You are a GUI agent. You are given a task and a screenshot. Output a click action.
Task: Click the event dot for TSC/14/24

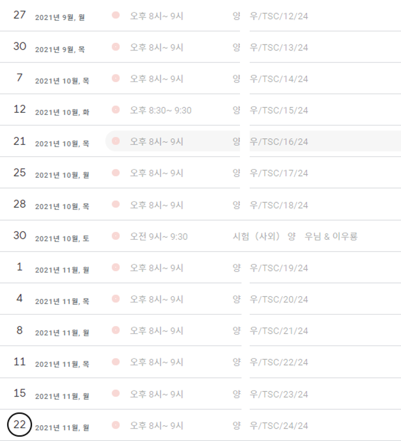[116, 78]
